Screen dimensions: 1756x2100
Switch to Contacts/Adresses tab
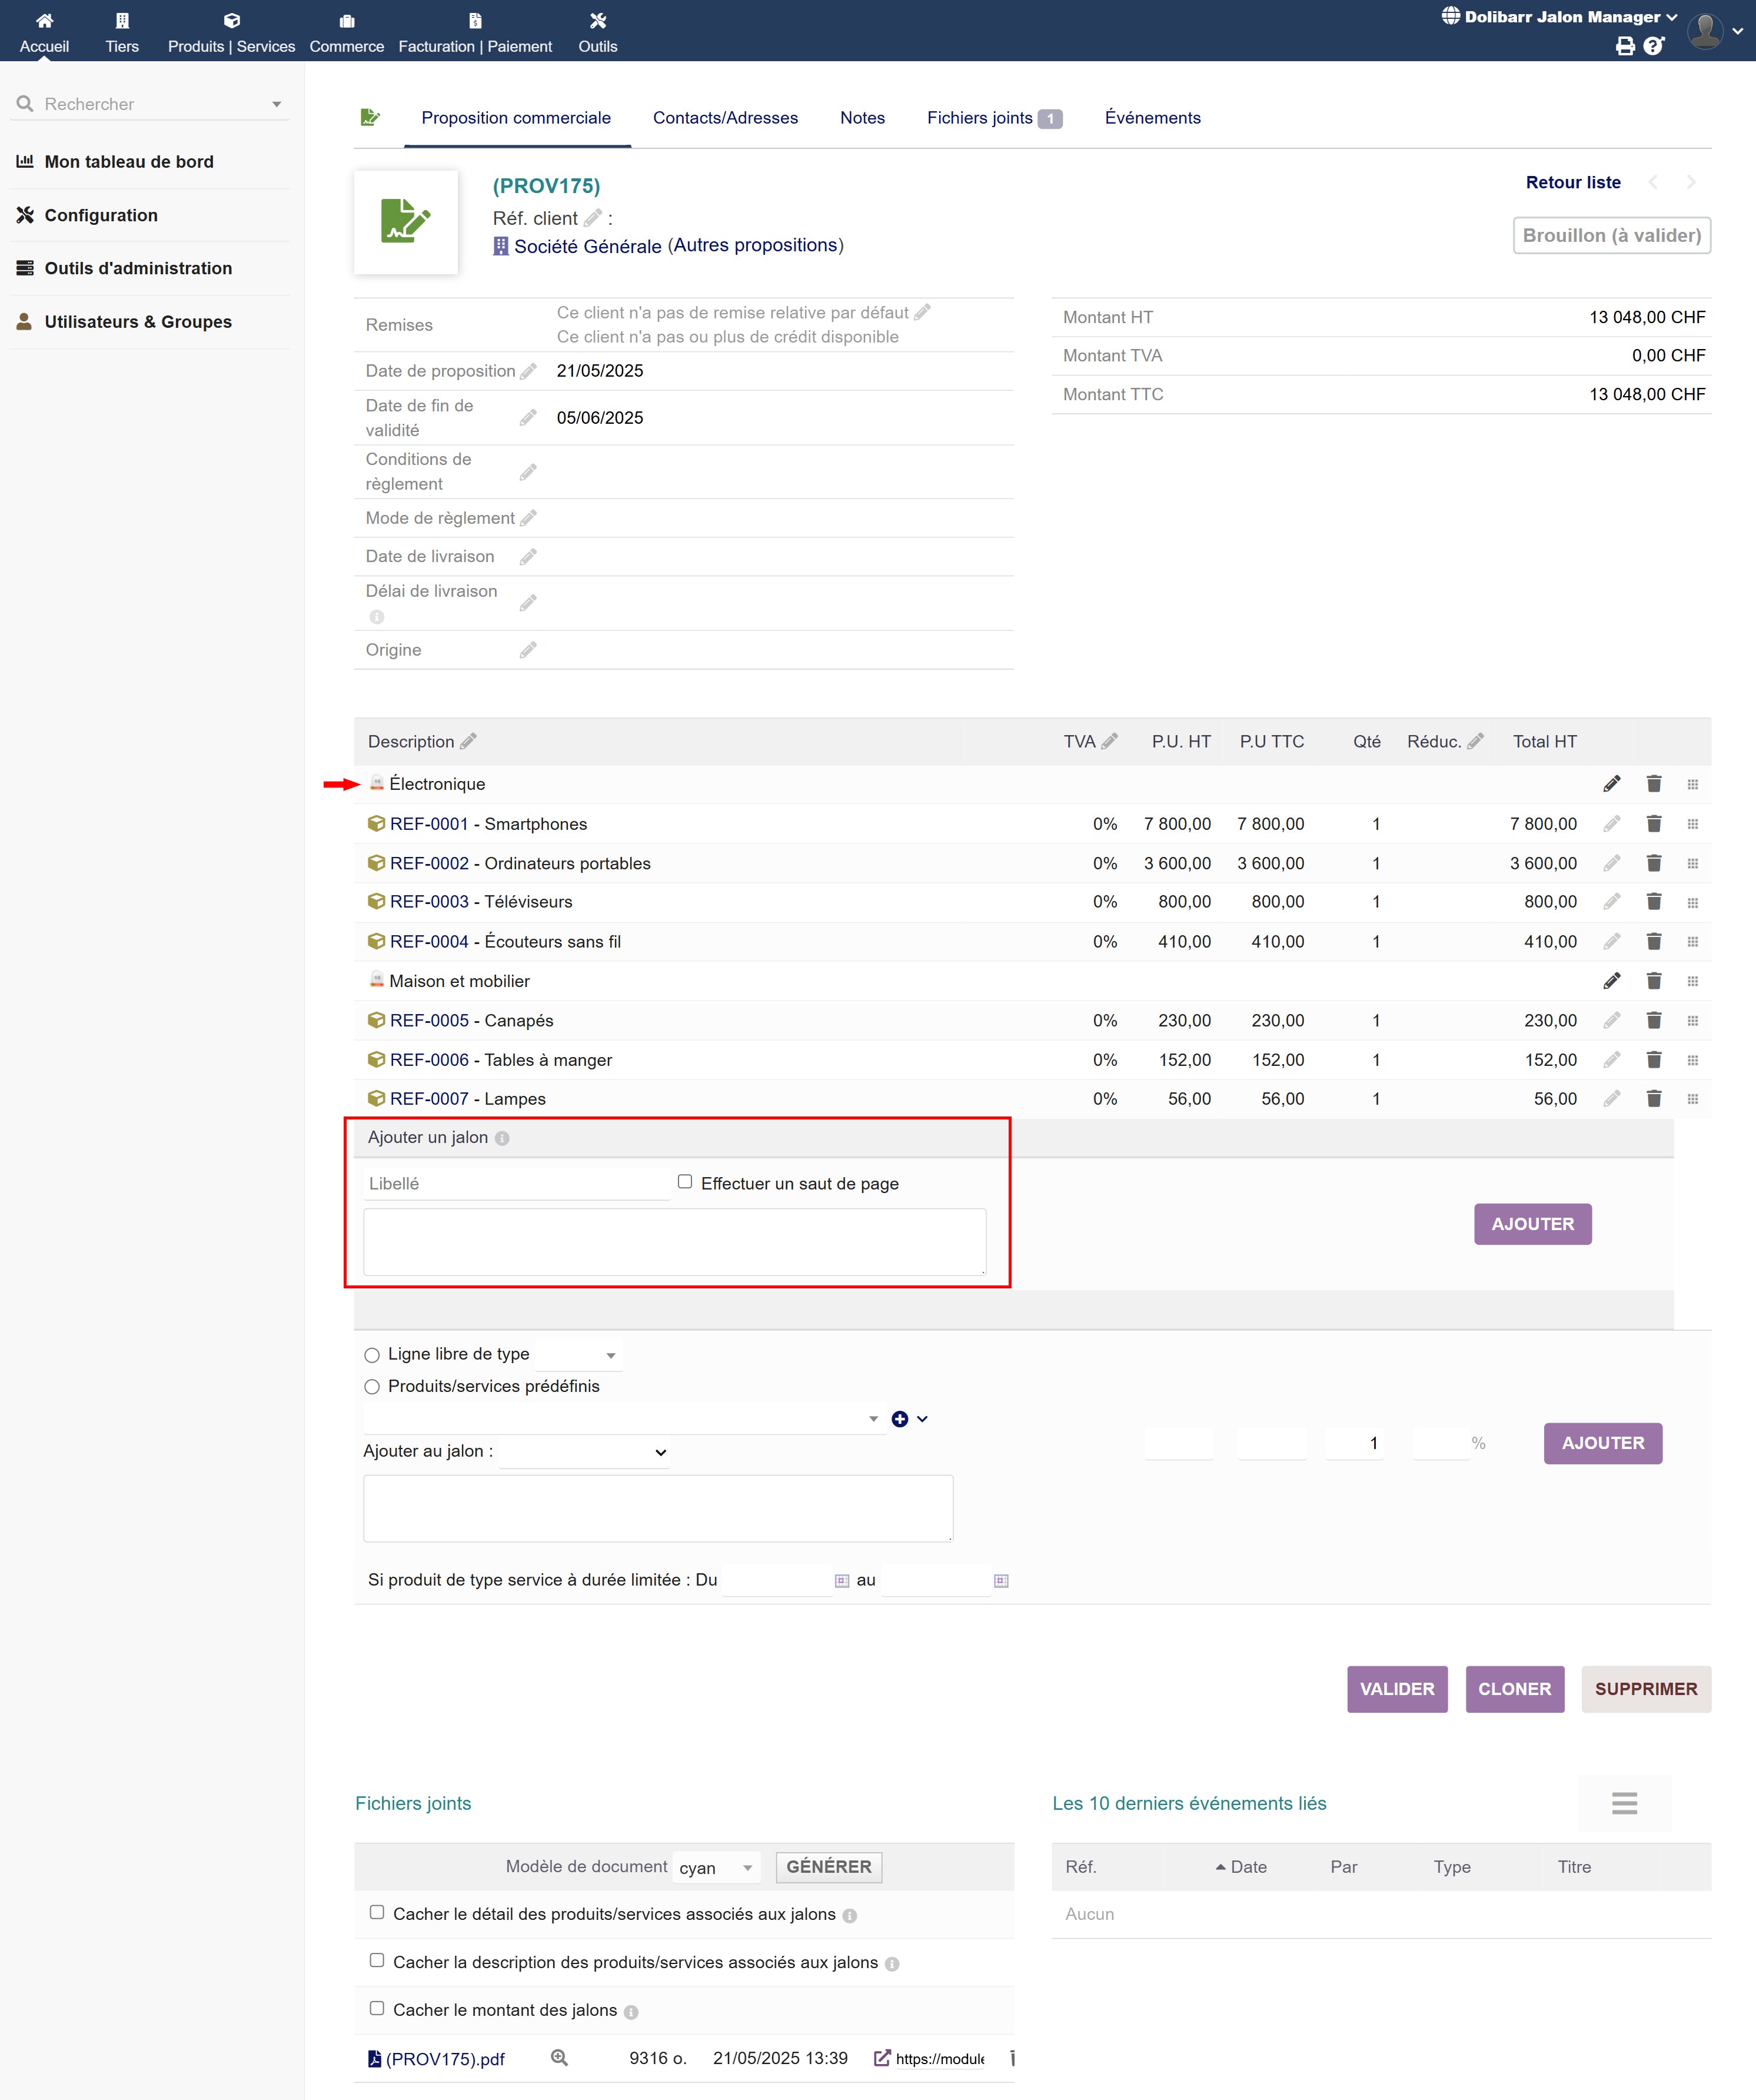point(725,118)
